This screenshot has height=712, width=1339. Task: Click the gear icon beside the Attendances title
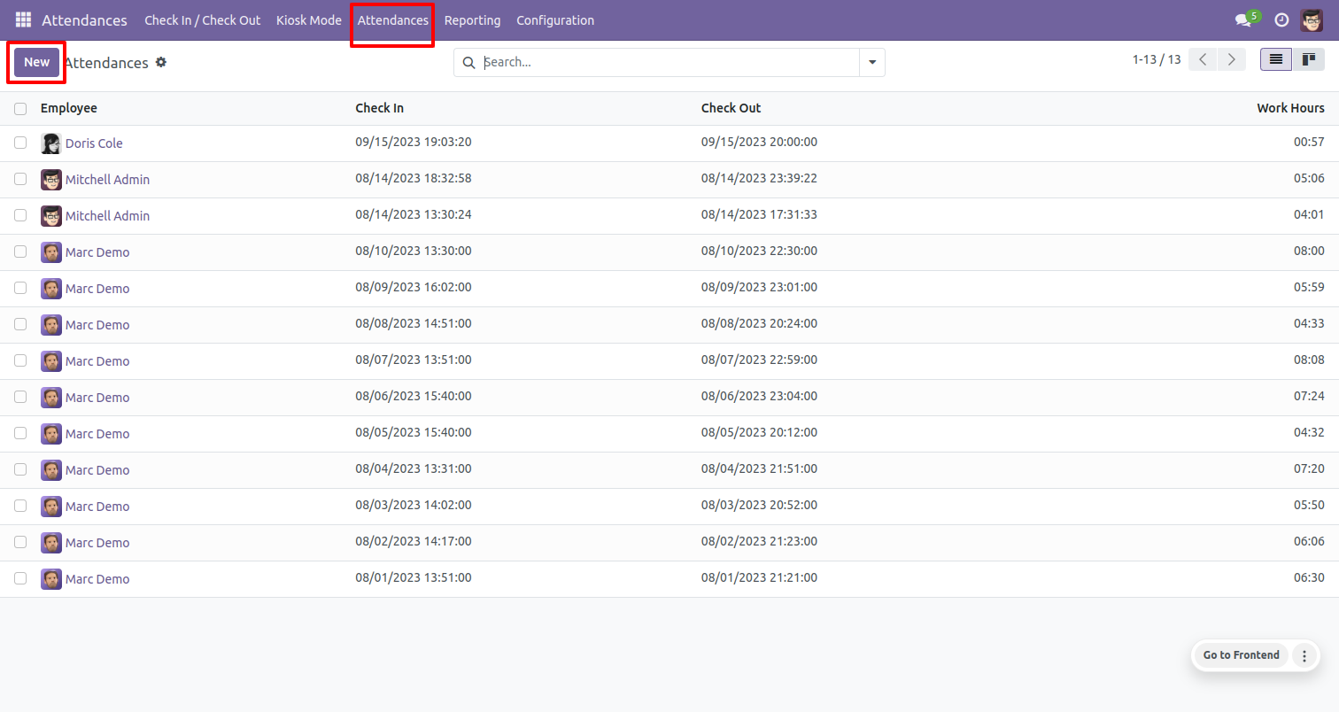(x=161, y=62)
